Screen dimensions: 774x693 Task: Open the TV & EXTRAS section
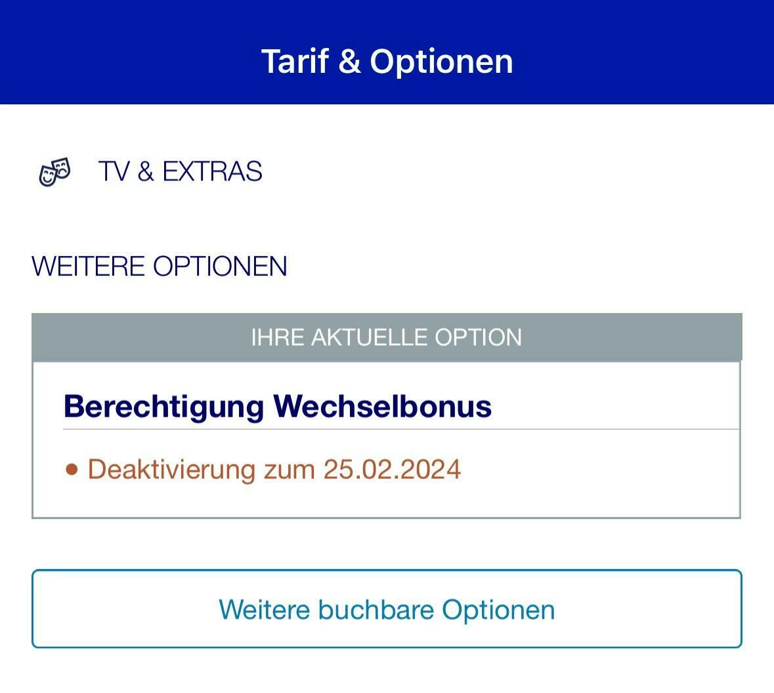[x=180, y=172]
